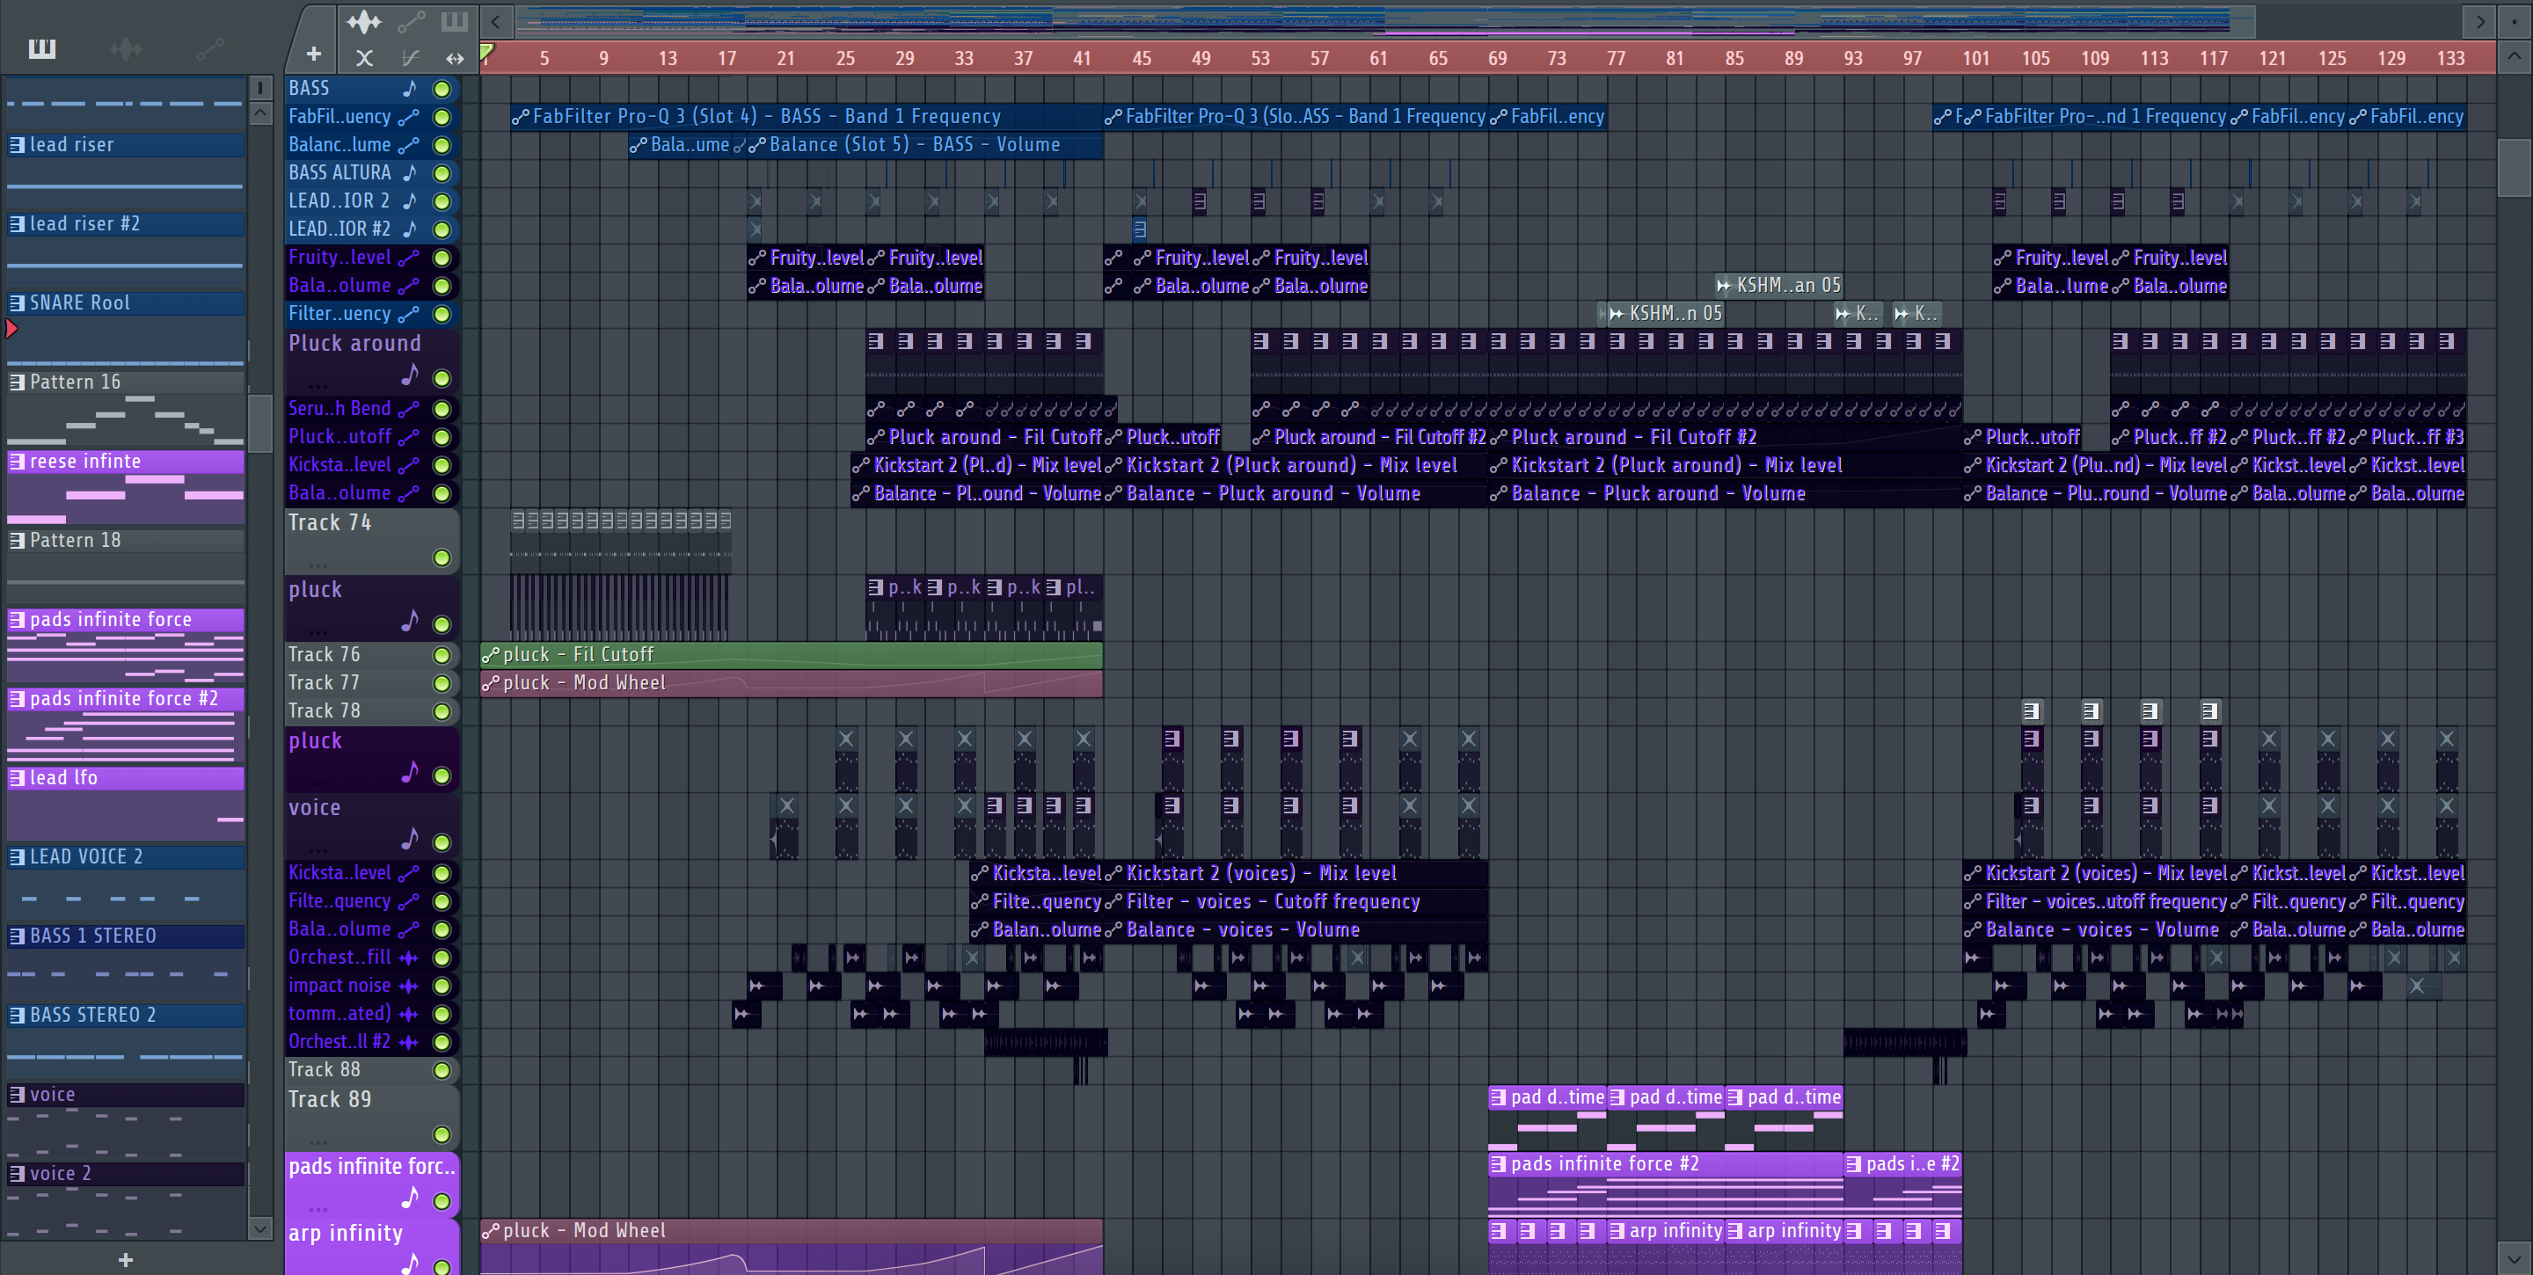The height and width of the screenshot is (1275, 2533).
Task: Jump to bar 33 on timeline ruler
Action: [964, 58]
